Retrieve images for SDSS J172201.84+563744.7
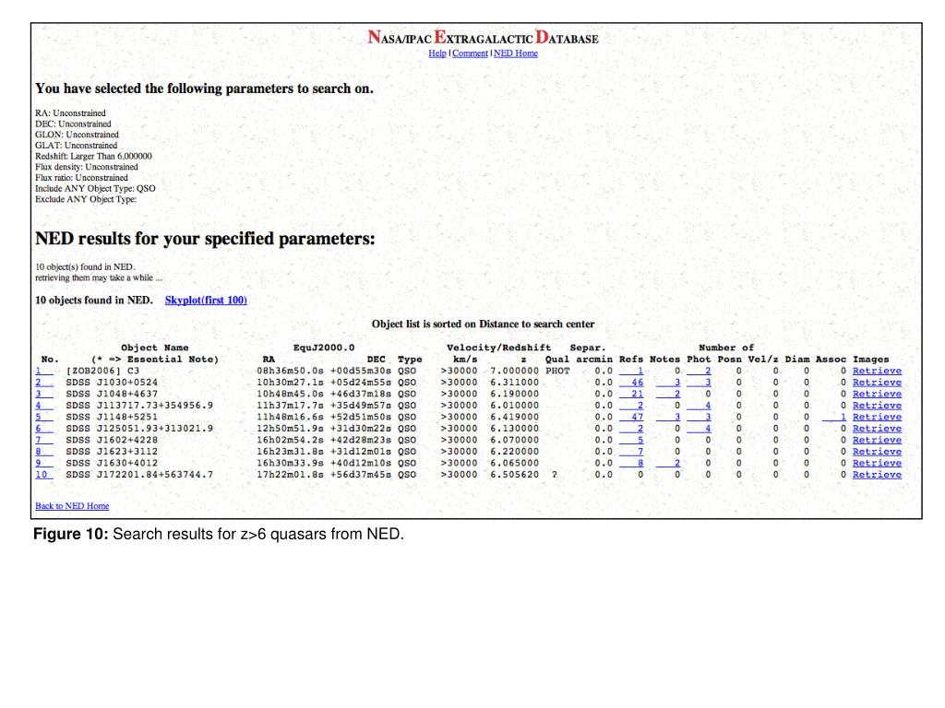This screenshot has width=945, height=708. coord(877,475)
